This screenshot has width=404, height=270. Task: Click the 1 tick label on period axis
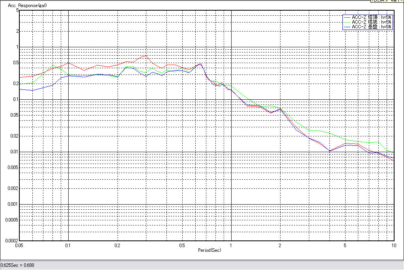click(x=231, y=245)
